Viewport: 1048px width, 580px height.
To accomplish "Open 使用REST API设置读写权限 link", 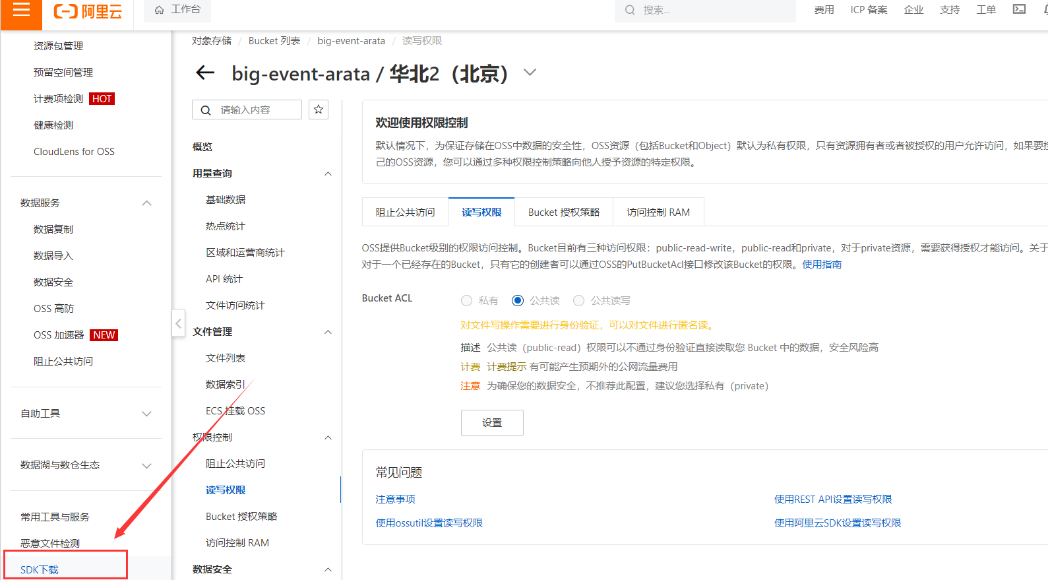I will 833,499.
